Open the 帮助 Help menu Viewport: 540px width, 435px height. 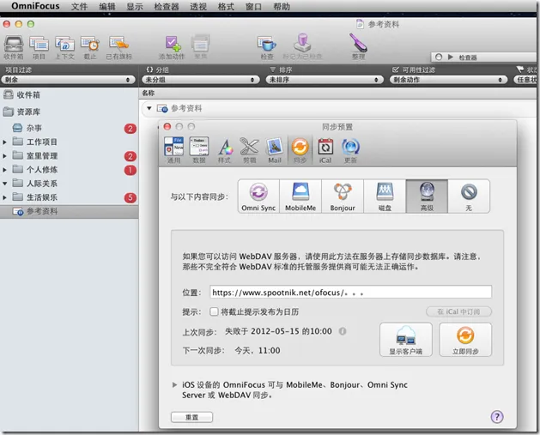click(x=282, y=7)
